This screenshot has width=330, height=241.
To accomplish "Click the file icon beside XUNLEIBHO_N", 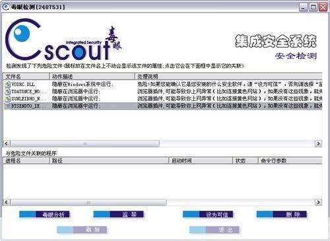I will (8, 98).
